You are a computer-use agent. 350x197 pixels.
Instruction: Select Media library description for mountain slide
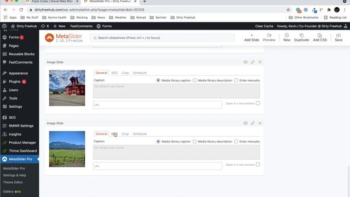[x=195, y=142]
